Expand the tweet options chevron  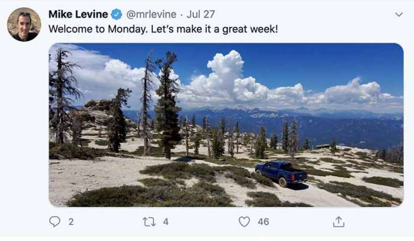[x=399, y=14]
